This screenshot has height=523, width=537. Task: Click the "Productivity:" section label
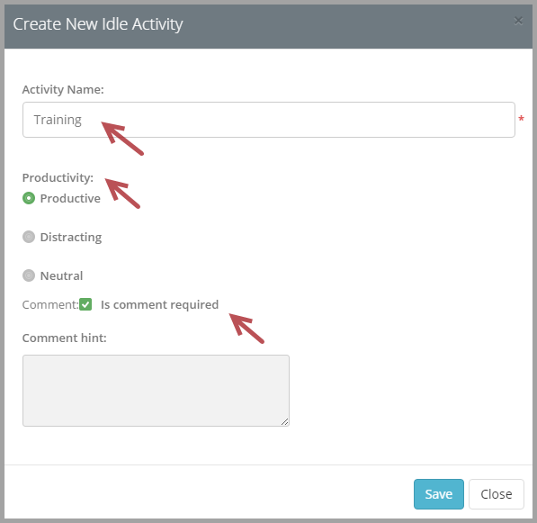[58, 178]
